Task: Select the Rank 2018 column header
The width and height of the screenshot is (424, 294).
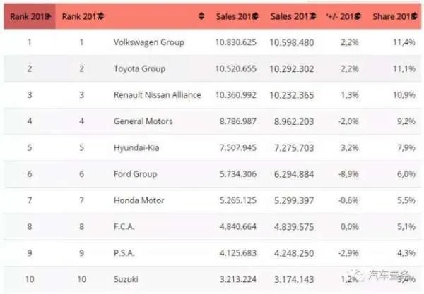Action: (27, 16)
